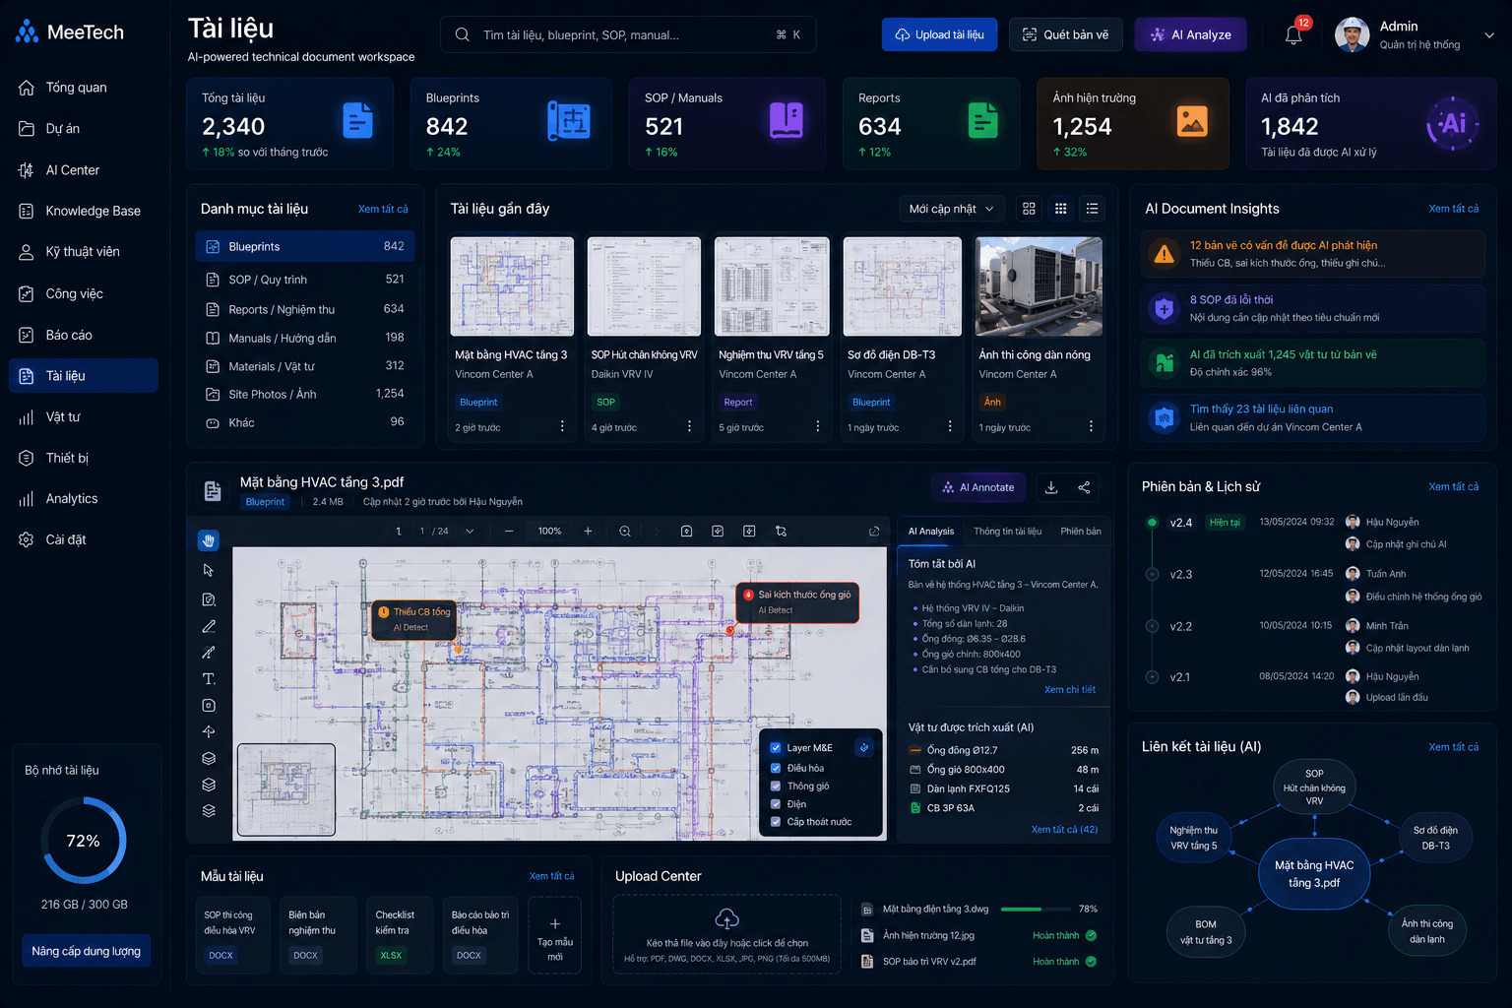Viewport: 1512px width, 1008px height.
Task: Open more options for Nghiệm thu VRV tầng 5 card
Action: pyautogui.click(x=817, y=426)
